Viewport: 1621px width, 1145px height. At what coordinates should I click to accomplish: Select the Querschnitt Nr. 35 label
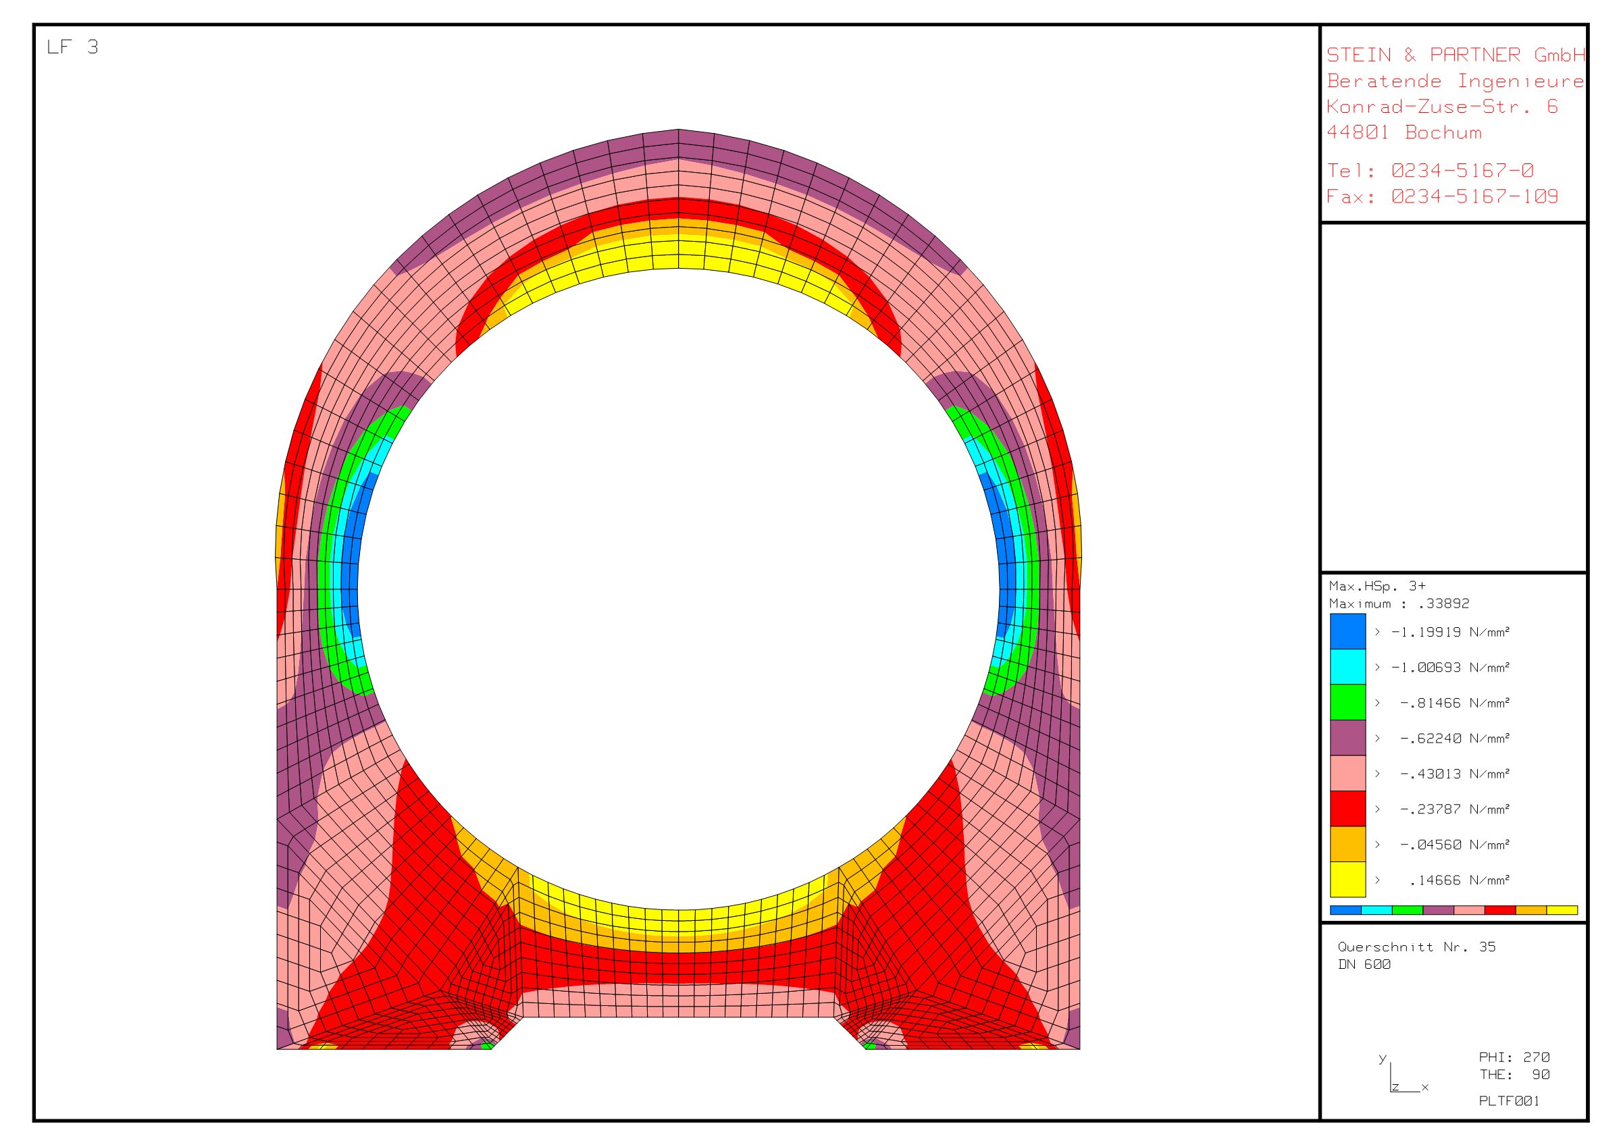coord(1416,947)
